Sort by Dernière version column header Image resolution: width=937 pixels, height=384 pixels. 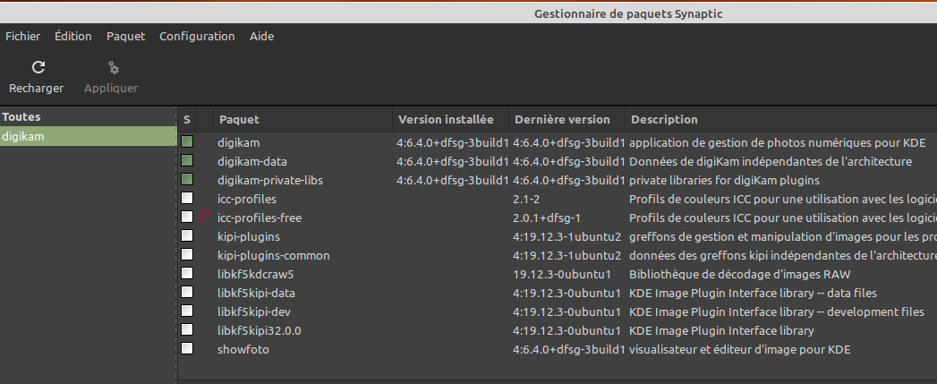566,120
